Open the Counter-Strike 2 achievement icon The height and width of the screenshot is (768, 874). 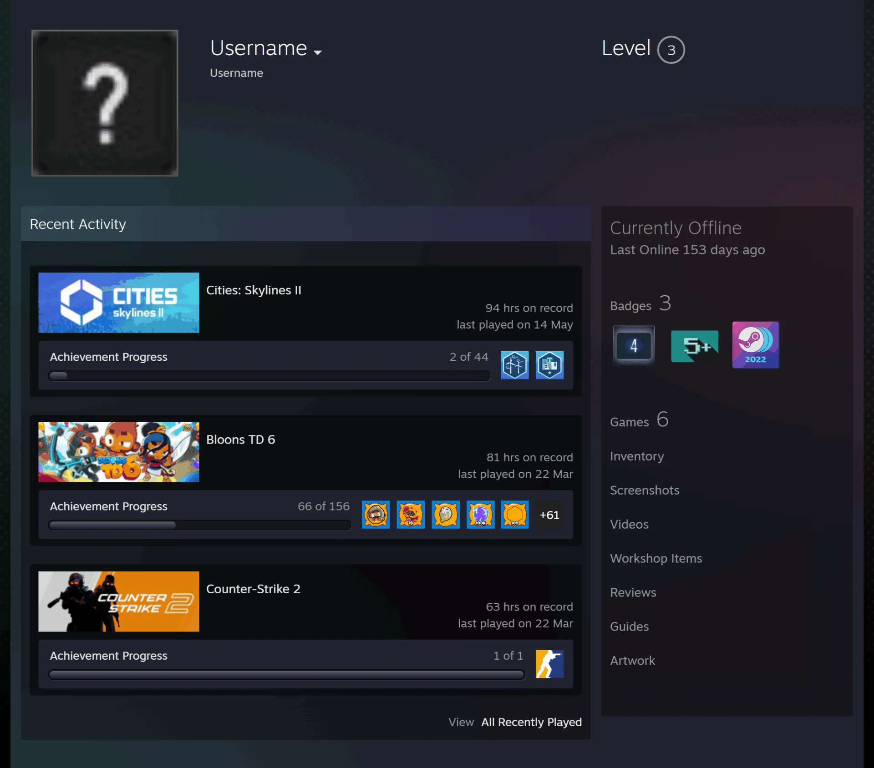click(x=549, y=664)
